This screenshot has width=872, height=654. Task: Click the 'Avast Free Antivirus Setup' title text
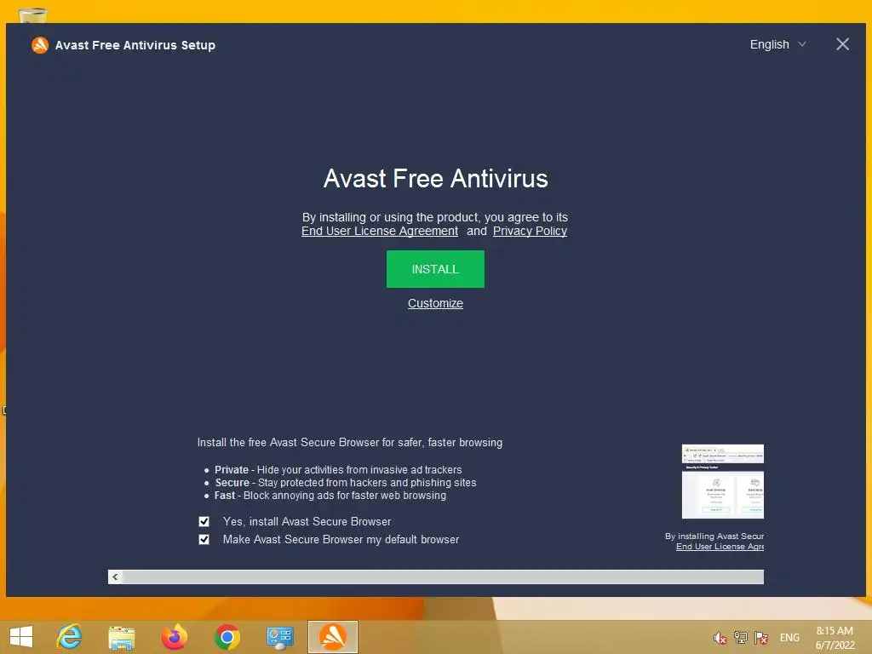click(135, 45)
